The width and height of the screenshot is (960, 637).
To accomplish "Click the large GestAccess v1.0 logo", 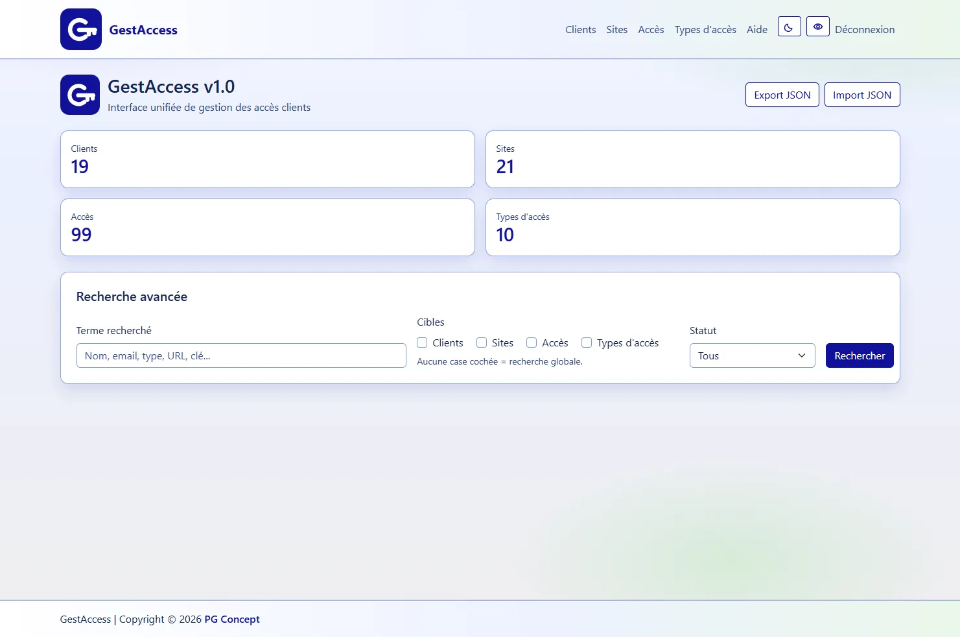I will point(80,95).
